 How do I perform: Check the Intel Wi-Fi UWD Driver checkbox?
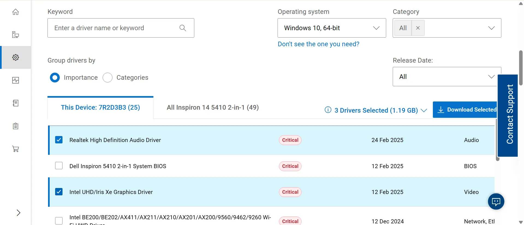tap(59, 221)
